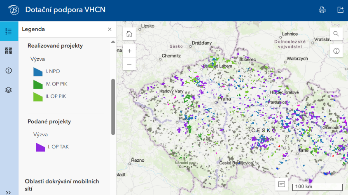Screen dimensions: 348x195
Task: Click the Legenda panel vertical scrollbar thumb
Action: 113,107
